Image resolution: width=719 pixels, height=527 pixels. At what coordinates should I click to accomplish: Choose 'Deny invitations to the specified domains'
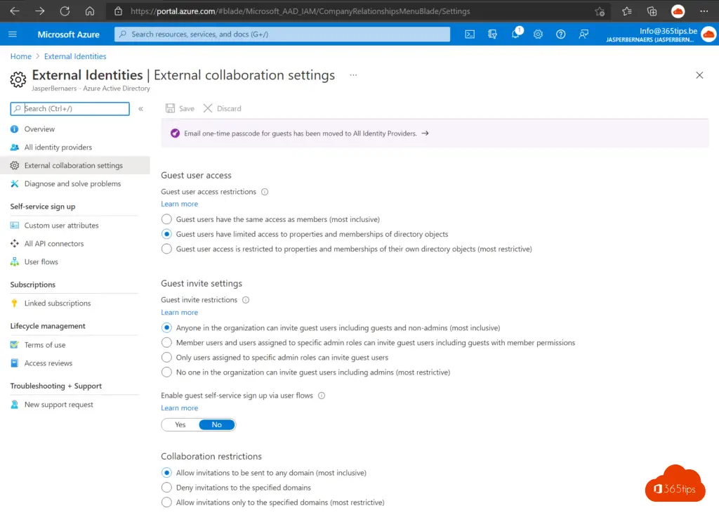166,488
